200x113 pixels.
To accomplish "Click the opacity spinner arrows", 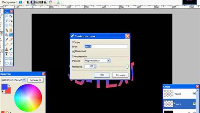I will tap(95, 66).
